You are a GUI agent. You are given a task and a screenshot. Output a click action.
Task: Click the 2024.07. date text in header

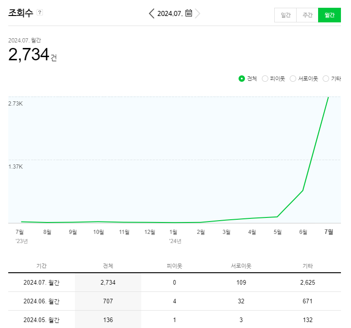170,14
